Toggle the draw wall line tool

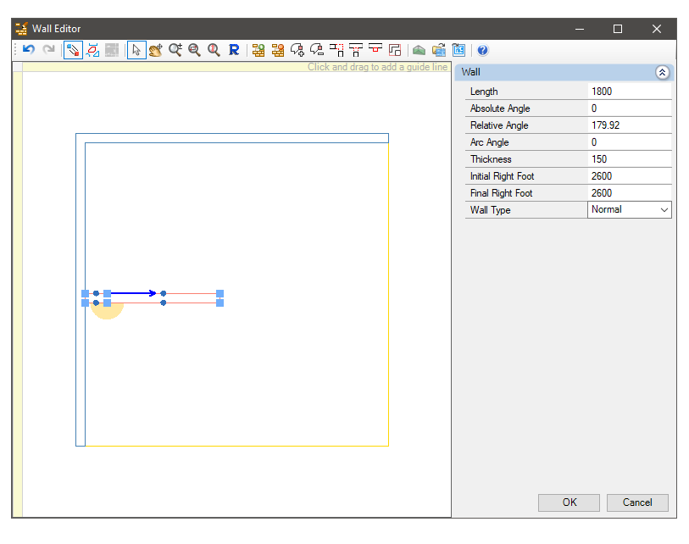[x=73, y=50]
